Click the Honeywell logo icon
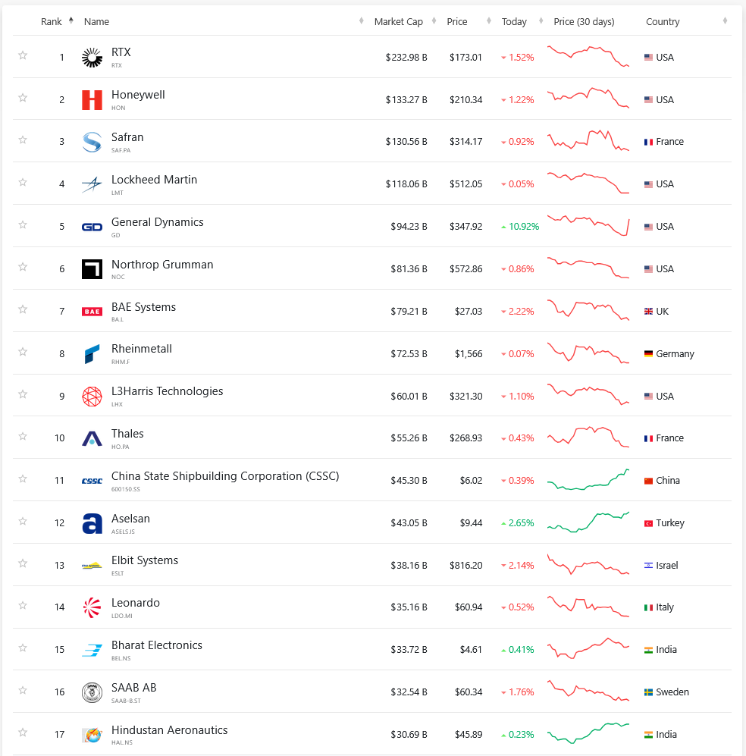This screenshot has height=756, width=746. pyautogui.click(x=92, y=100)
